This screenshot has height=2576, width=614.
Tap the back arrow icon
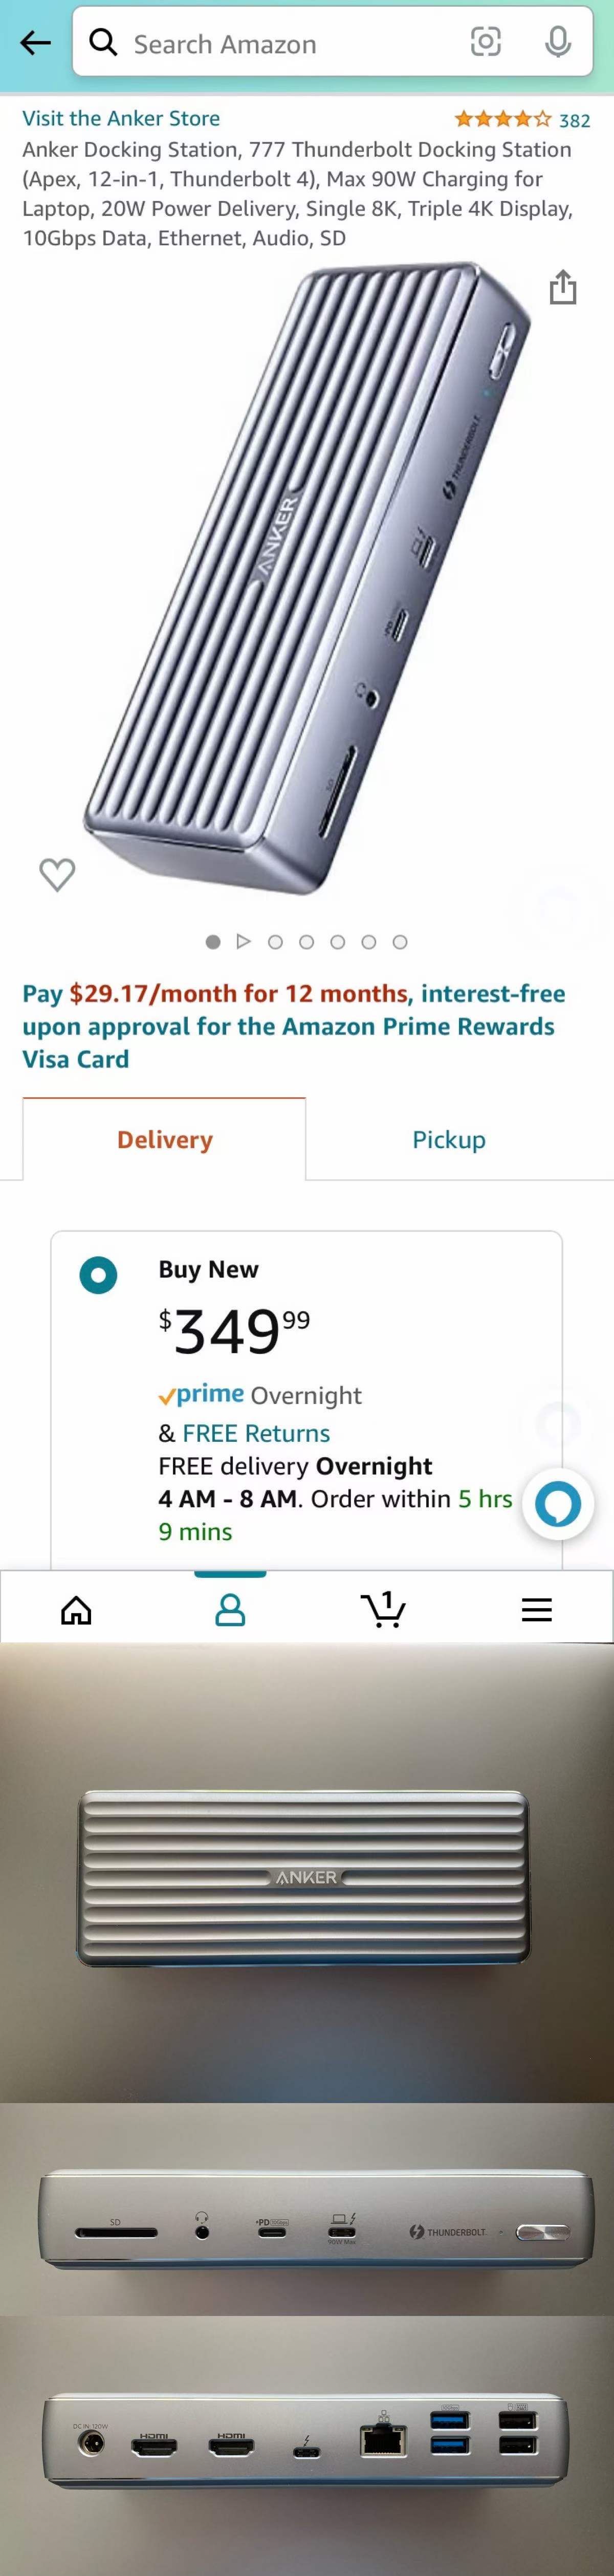tap(35, 43)
